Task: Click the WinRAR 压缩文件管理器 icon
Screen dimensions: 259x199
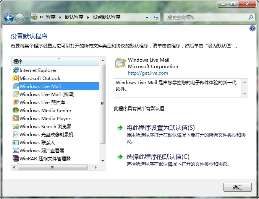Action: [16, 158]
